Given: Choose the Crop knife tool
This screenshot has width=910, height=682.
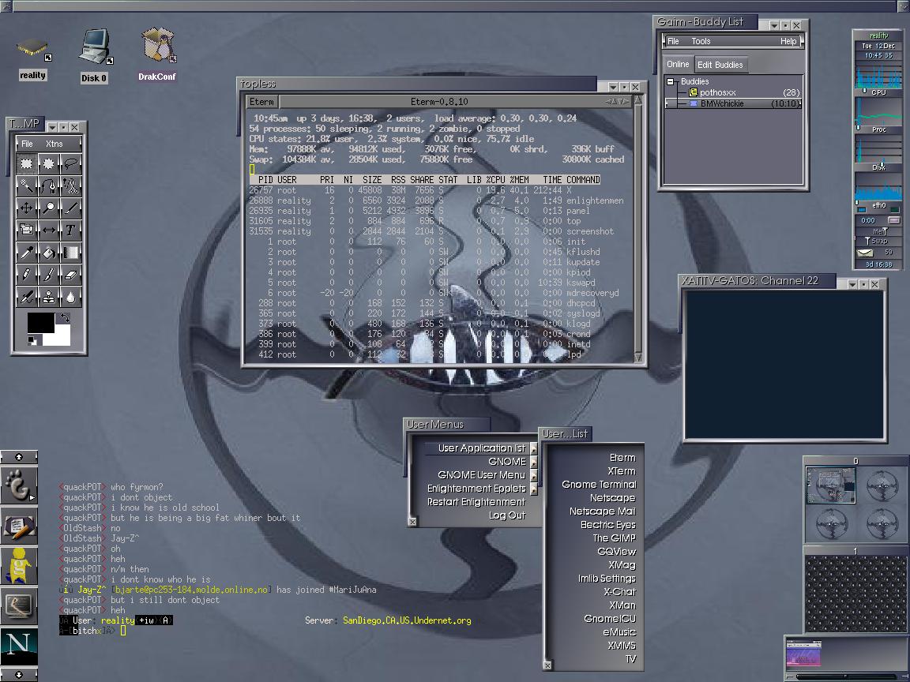Looking at the screenshot, I should pyautogui.click(x=71, y=208).
